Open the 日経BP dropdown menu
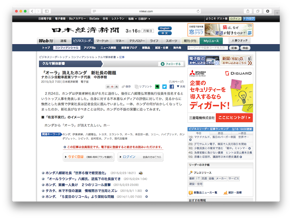This screenshot has width=292, height=219. [x=144, y=19]
